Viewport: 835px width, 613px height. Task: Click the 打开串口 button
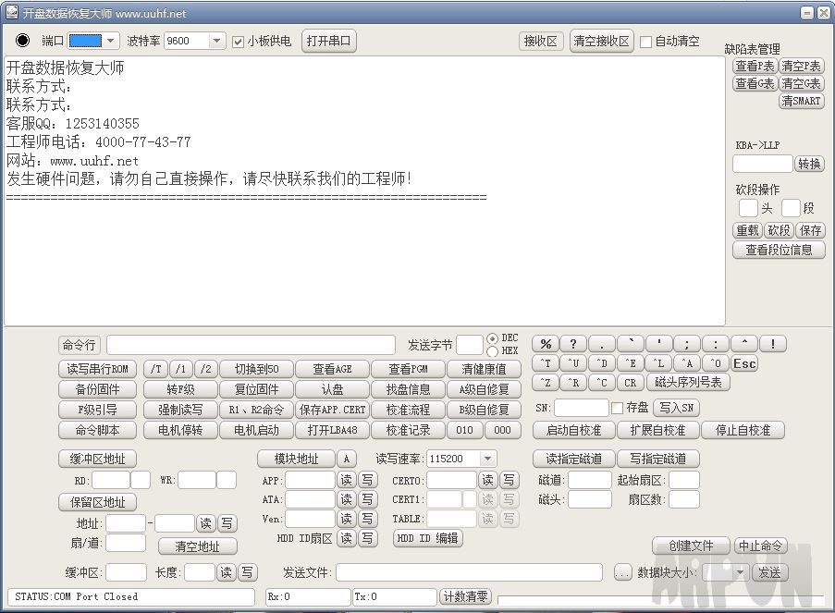330,41
